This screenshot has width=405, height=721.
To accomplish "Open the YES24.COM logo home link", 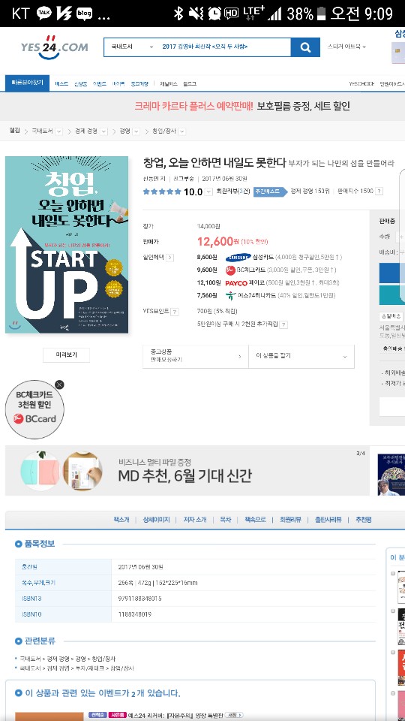I will [x=54, y=47].
